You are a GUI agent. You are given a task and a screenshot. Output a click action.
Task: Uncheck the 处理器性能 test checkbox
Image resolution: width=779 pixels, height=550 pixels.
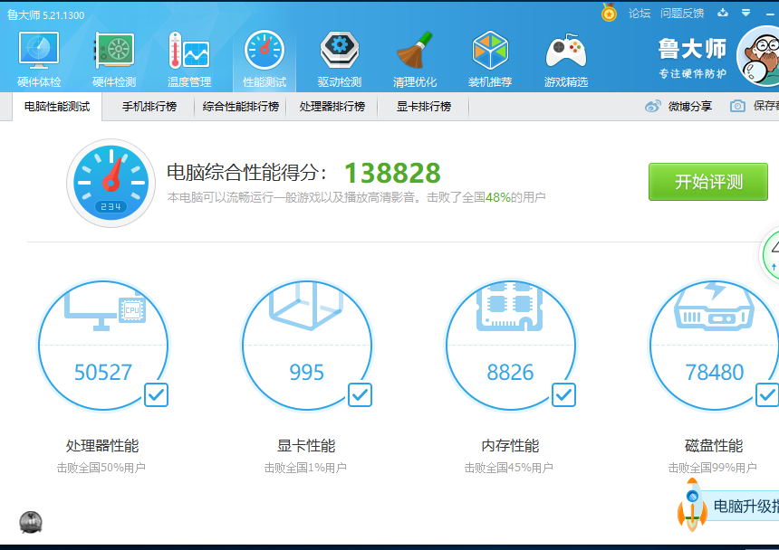[x=156, y=394]
